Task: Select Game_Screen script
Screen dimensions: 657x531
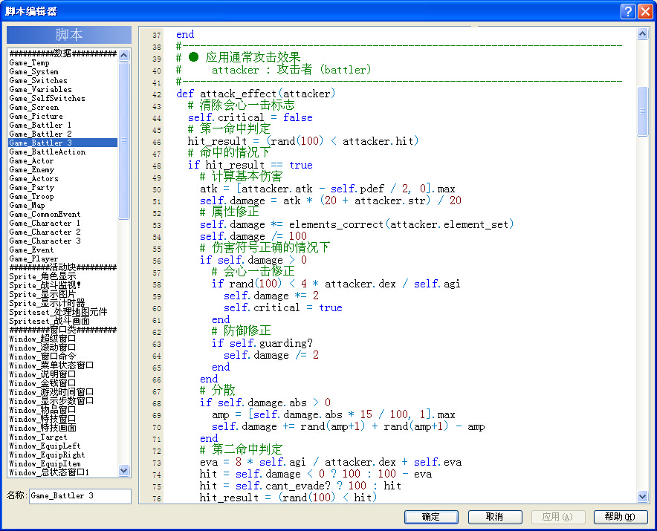Action: point(63,107)
